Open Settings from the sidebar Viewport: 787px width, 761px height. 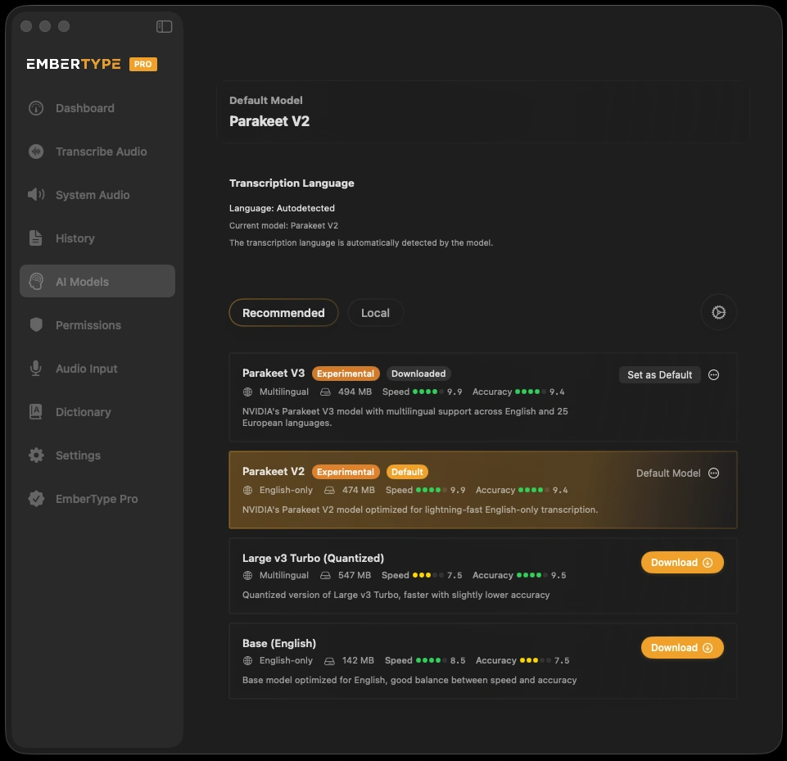[x=97, y=455]
